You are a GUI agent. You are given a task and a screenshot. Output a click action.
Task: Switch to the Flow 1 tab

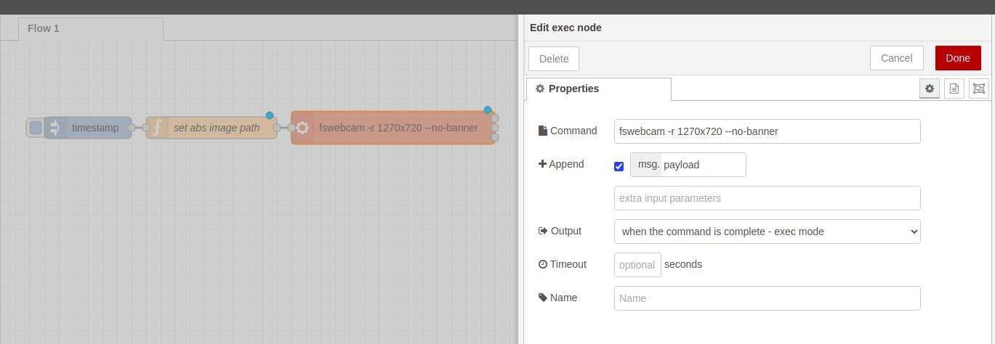(91, 28)
